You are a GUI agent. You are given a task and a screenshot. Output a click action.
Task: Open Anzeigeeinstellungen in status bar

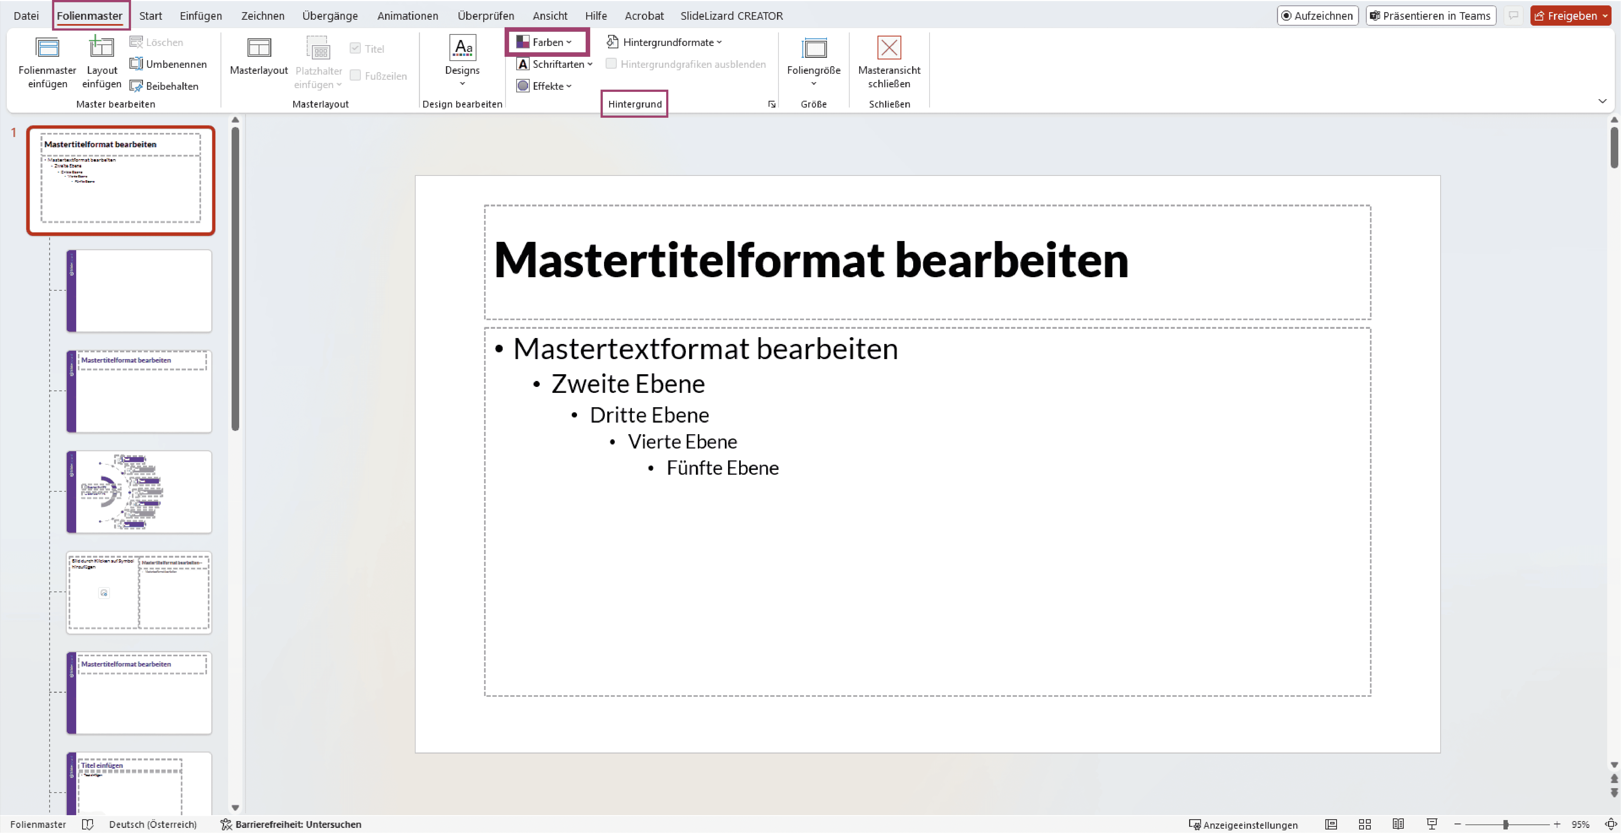pos(1243,825)
